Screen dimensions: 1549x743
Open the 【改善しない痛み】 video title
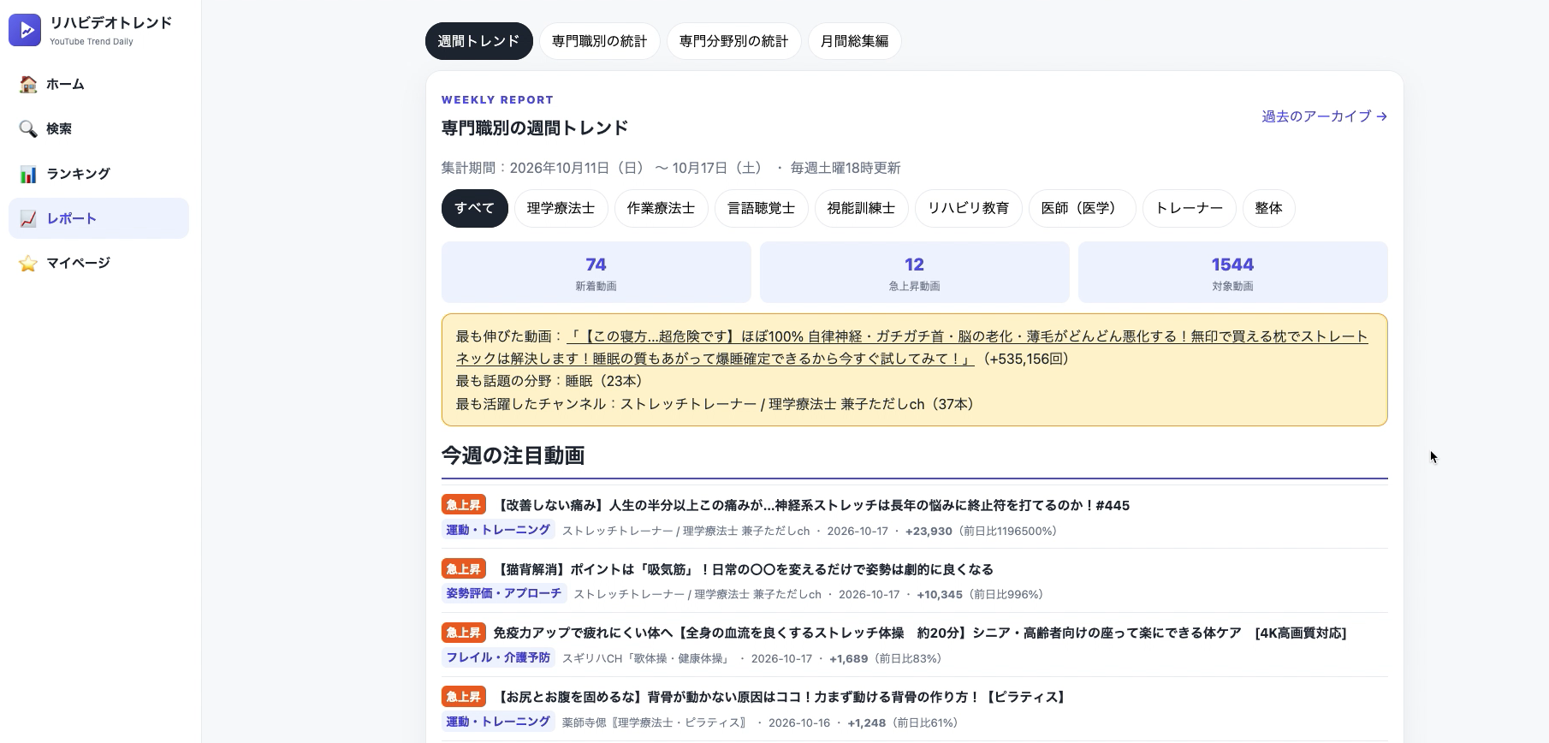pos(811,505)
